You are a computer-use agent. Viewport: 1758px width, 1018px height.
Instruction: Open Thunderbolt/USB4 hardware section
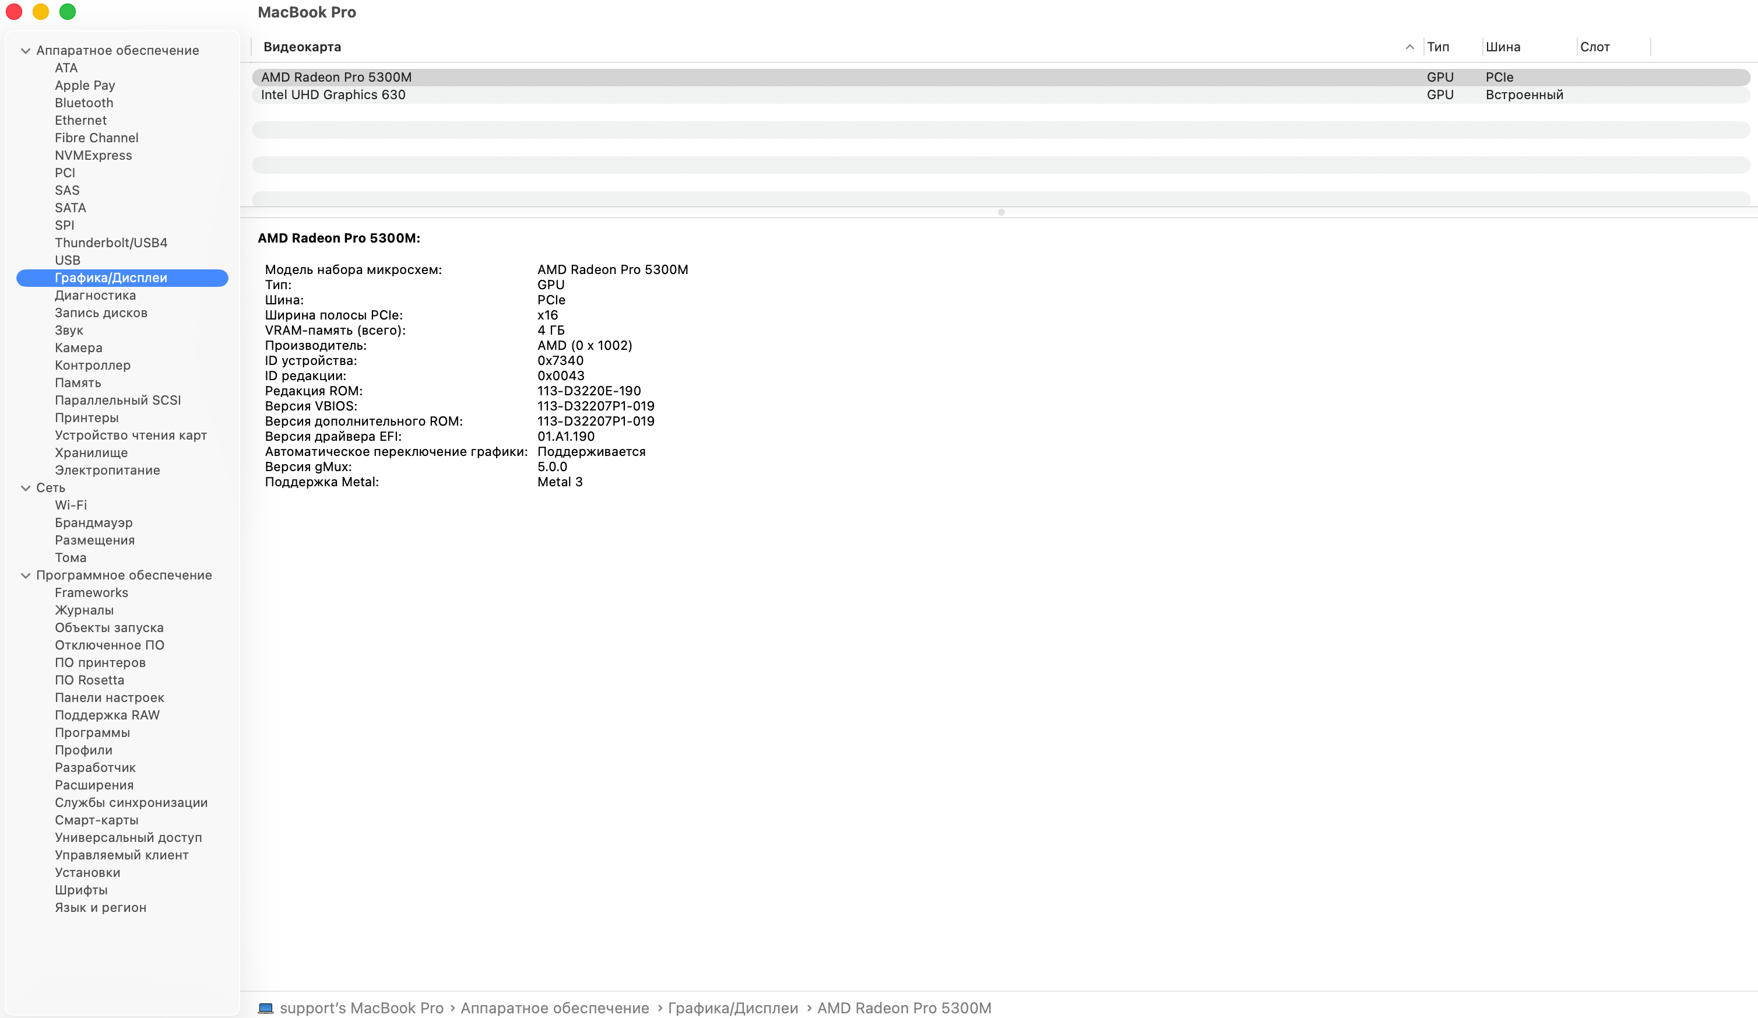[111, 243]
